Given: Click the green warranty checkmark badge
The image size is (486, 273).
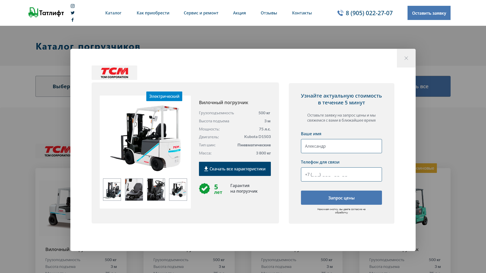Looking at the screenshot, I should click(x=205, y=189).
